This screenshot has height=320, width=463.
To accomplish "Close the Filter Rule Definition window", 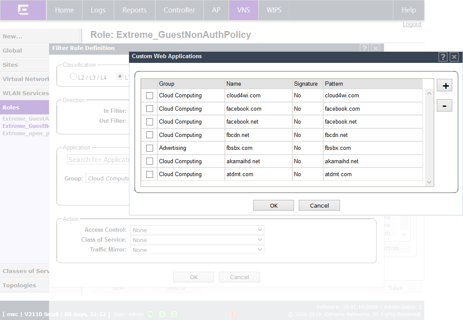I will pyautogui.click(x=375, y=48).
